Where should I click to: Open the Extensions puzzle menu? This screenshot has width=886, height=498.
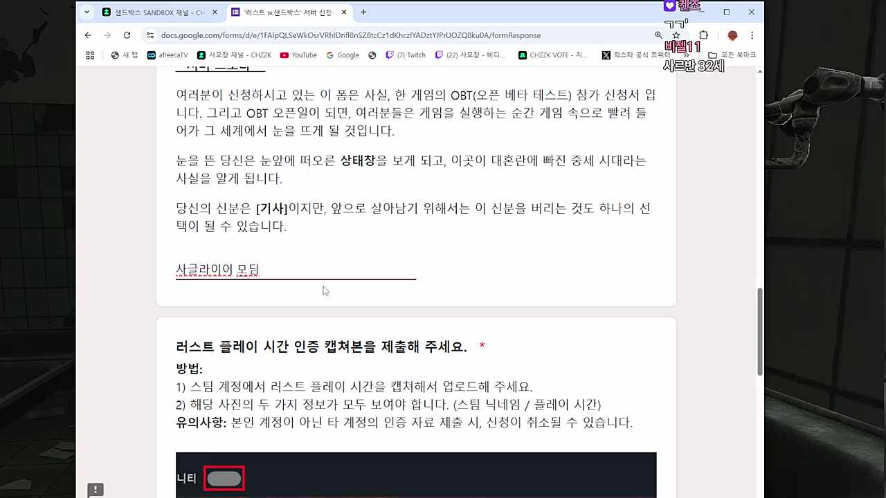click(703, 35)
